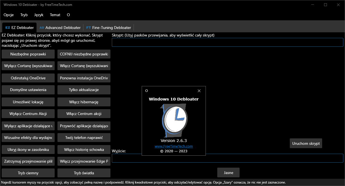The width and height of the screenshot is (345, 186).
Task: Maximize the Windows 10 Debloater window
Action: click(x=325, y=5)
